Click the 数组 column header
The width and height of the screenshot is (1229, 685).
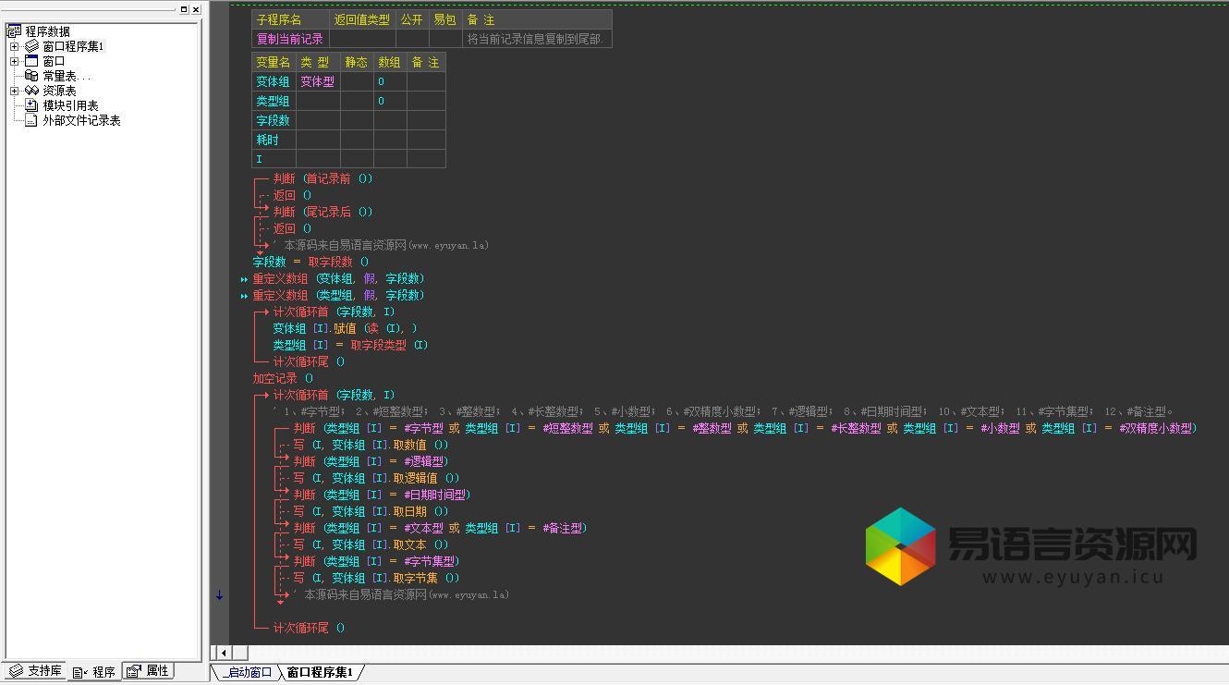pyautogui.click(x=390, y=62)
